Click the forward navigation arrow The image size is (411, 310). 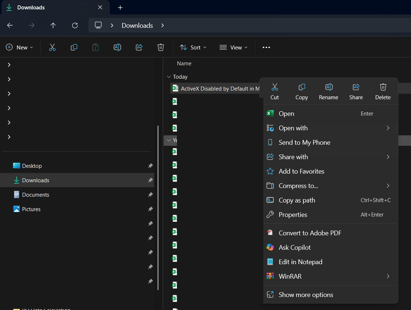point(31,25)
